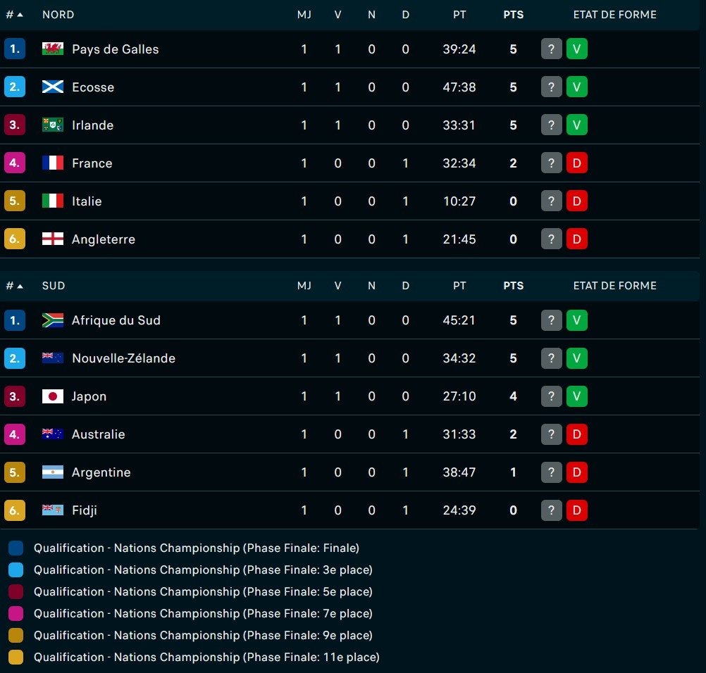
Task: Click the Afrique du Sud flag icon
Action: coord(53,320)
